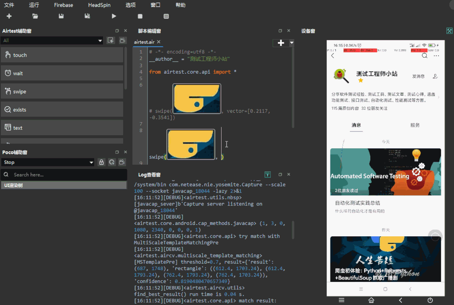Open the 窗口 menu
The image size is (454, 305).
click(x=156, y=5)
